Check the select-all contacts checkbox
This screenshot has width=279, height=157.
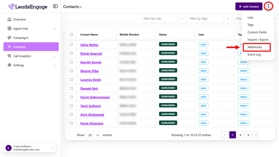tap(72, 34)
